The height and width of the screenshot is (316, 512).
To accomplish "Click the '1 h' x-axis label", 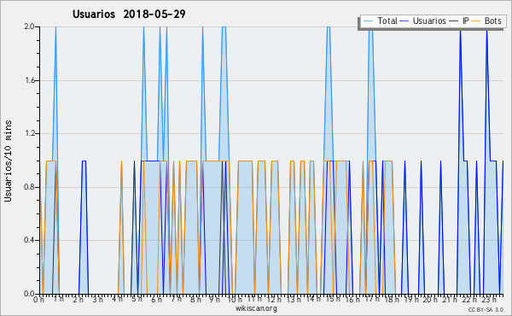I will 58,299.
